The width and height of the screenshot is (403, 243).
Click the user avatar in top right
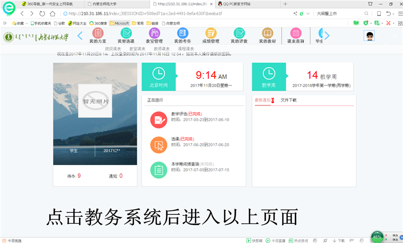pyautogui.click(x=369, y=36)
